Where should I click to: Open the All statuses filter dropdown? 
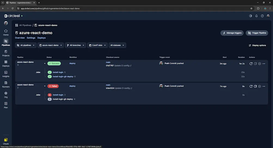click(117, 45)
